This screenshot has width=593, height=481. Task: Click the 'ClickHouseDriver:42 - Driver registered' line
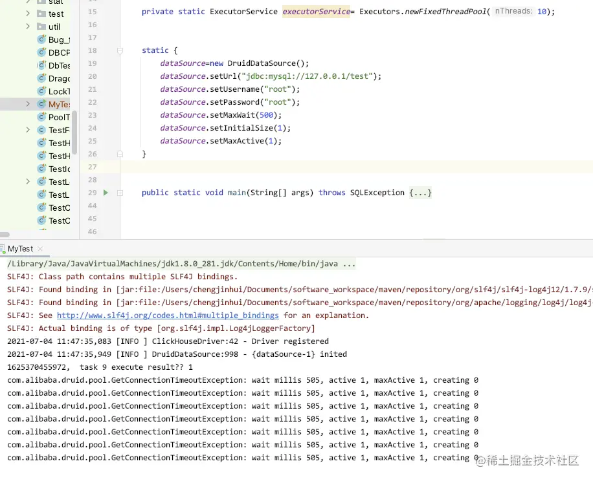(x=168, y=341)
